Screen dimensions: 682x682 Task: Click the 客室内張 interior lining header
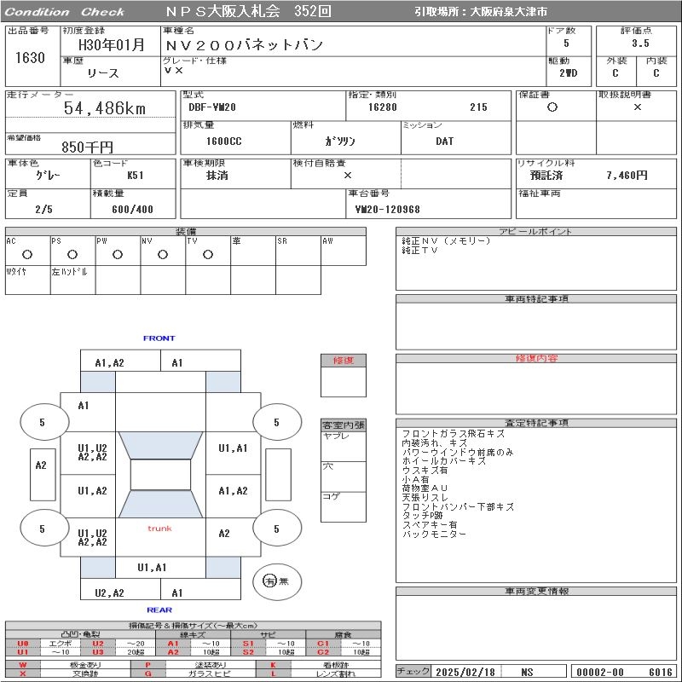[343, 425]
